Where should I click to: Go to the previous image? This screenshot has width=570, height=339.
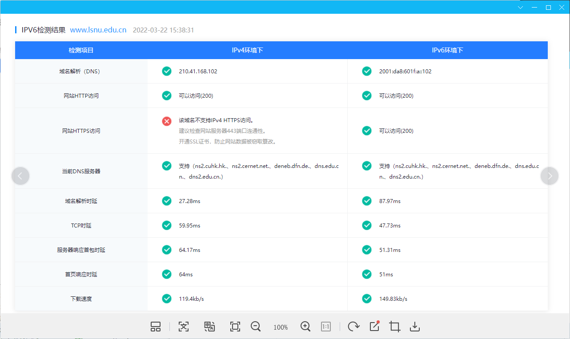(x=20, y=176)
